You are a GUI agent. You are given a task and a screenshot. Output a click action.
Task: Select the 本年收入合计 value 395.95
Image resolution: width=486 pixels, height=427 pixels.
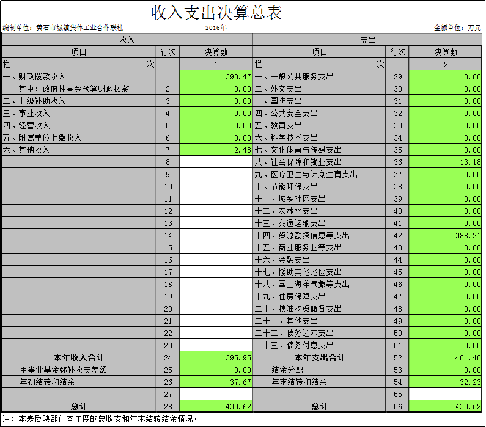(216, 358)
